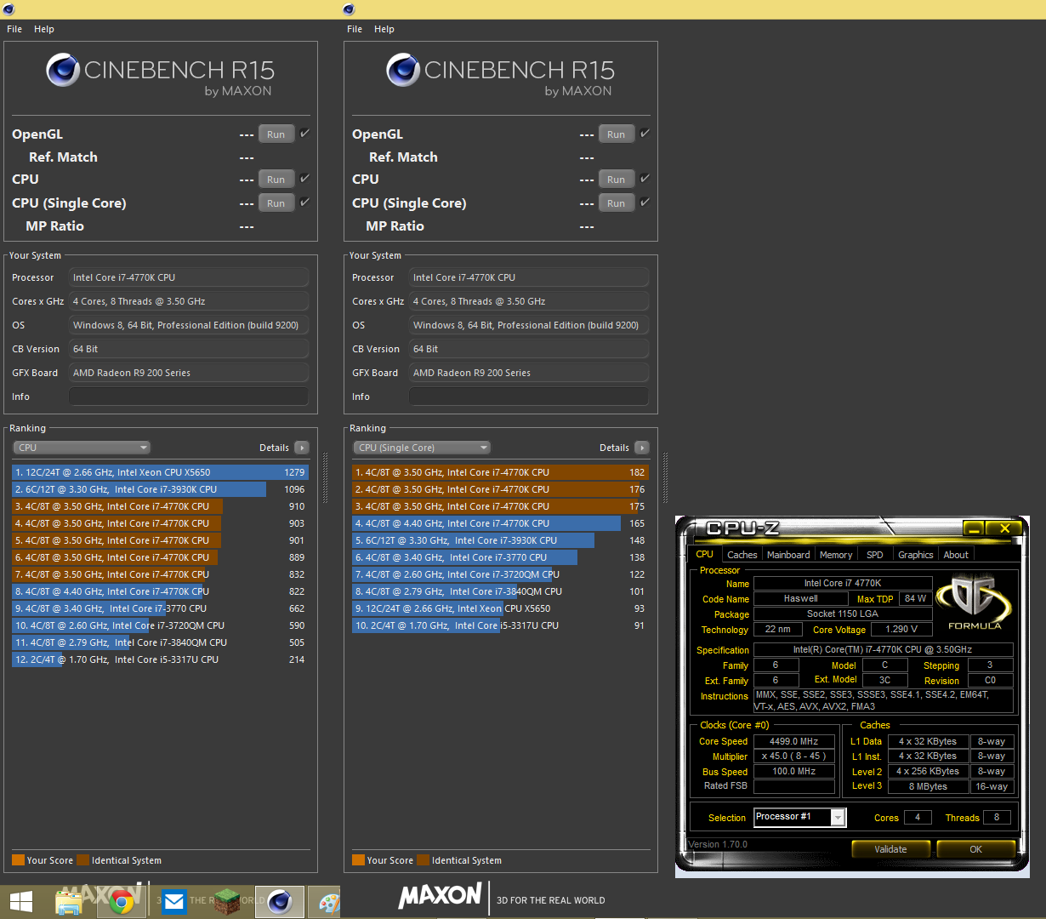1046x919 pixels.
Task: Toggle CPU (Single Core) checkbox in right window
Action: point(645,203)
